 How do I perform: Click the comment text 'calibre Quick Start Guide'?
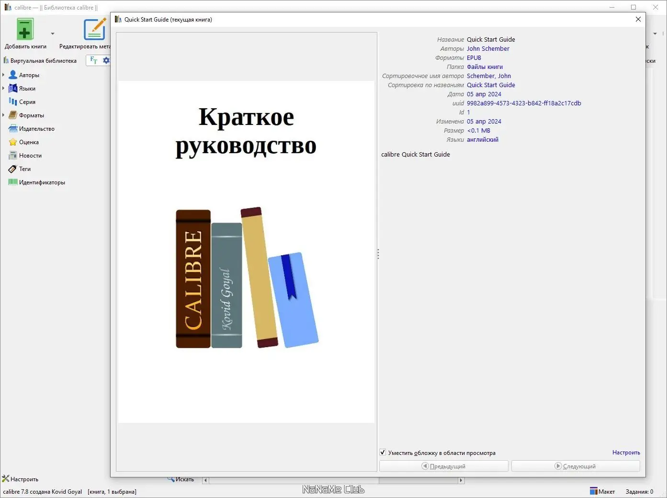(416, 155)
